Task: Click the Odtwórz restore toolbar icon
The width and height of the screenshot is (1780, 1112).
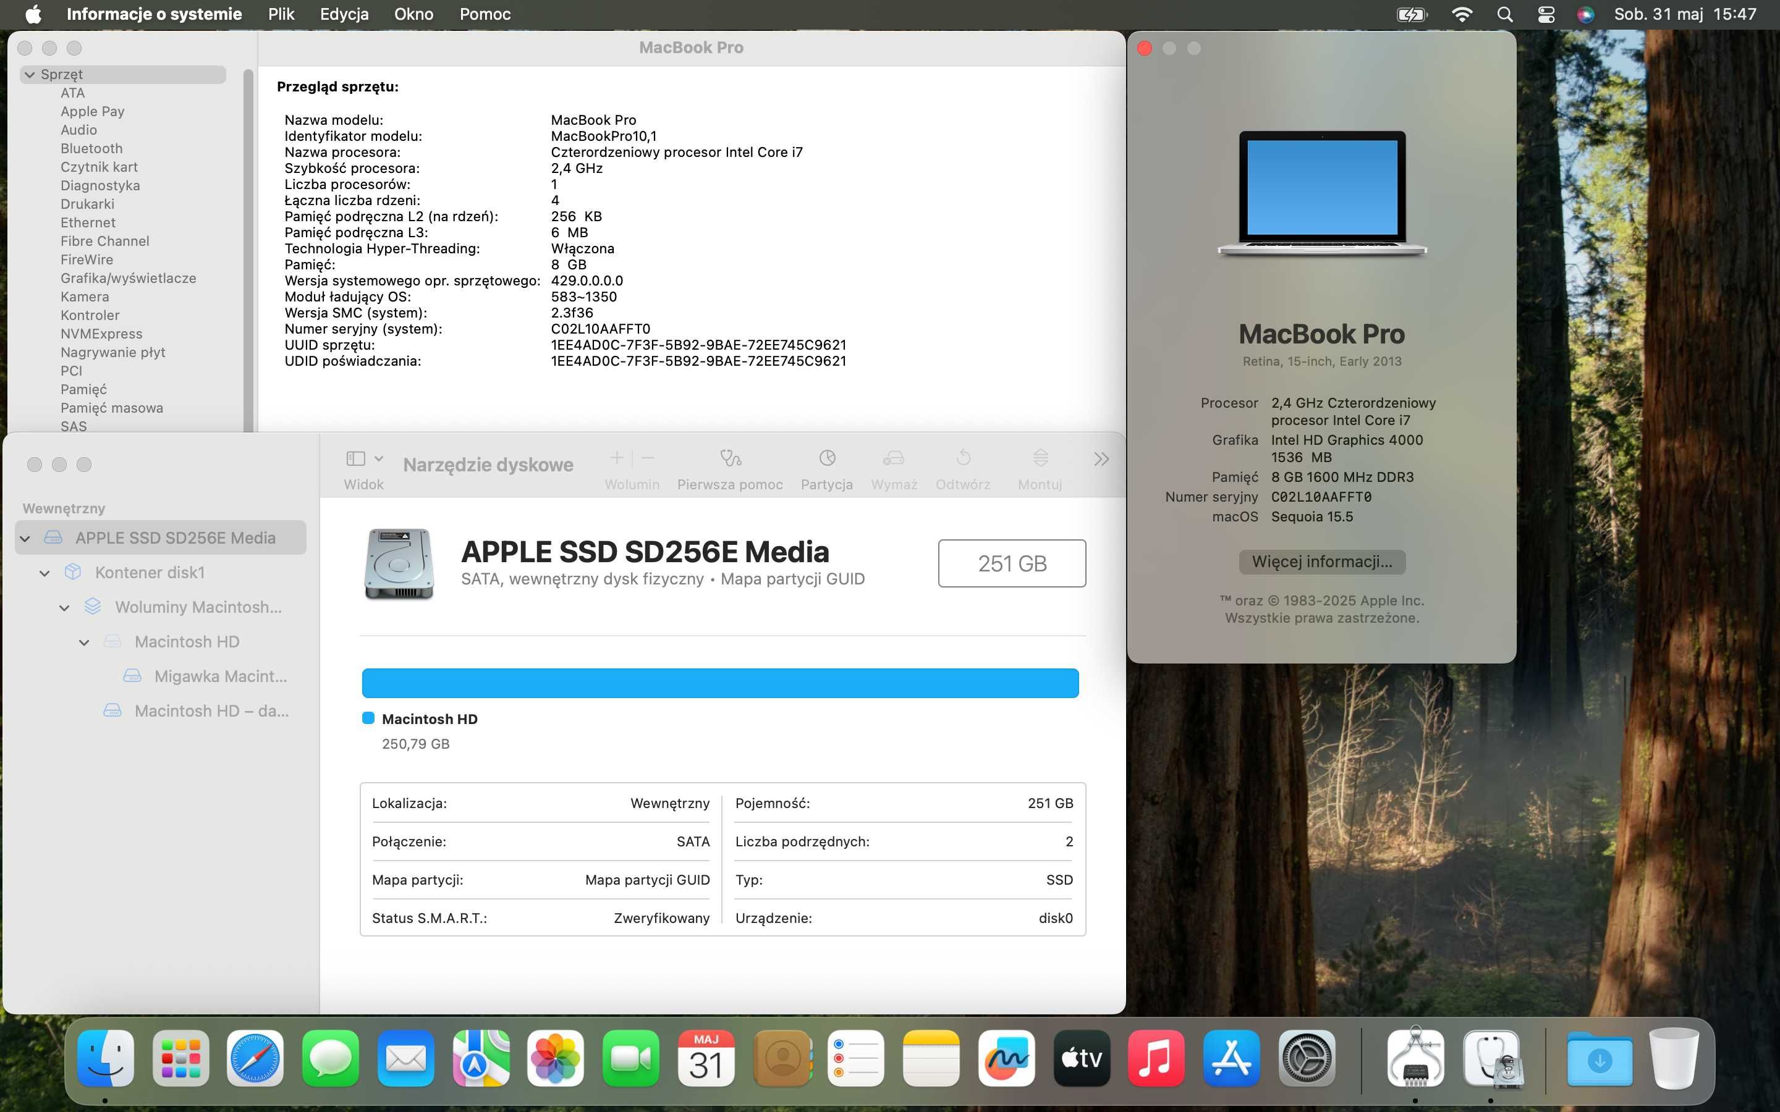Action: click(x=963, y=459)
